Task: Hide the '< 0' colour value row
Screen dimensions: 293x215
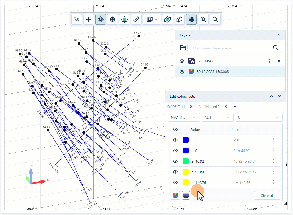Action: click(175, 140)
